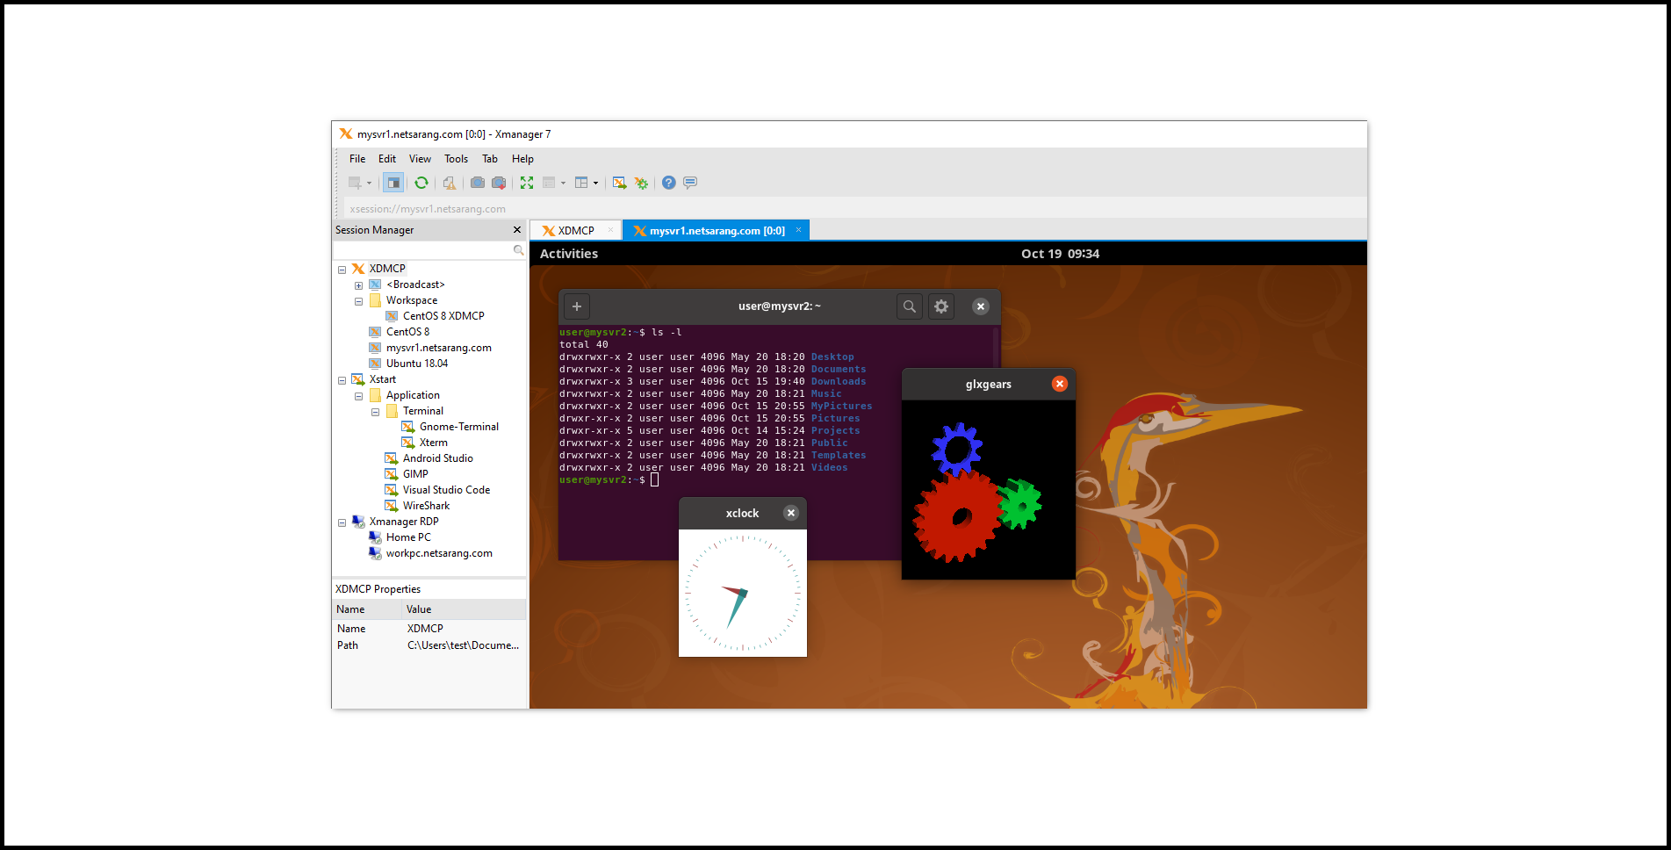This screenshot has height=850, width=1671.
Task: Open the Edit menu
Action: tap(387, 159)
